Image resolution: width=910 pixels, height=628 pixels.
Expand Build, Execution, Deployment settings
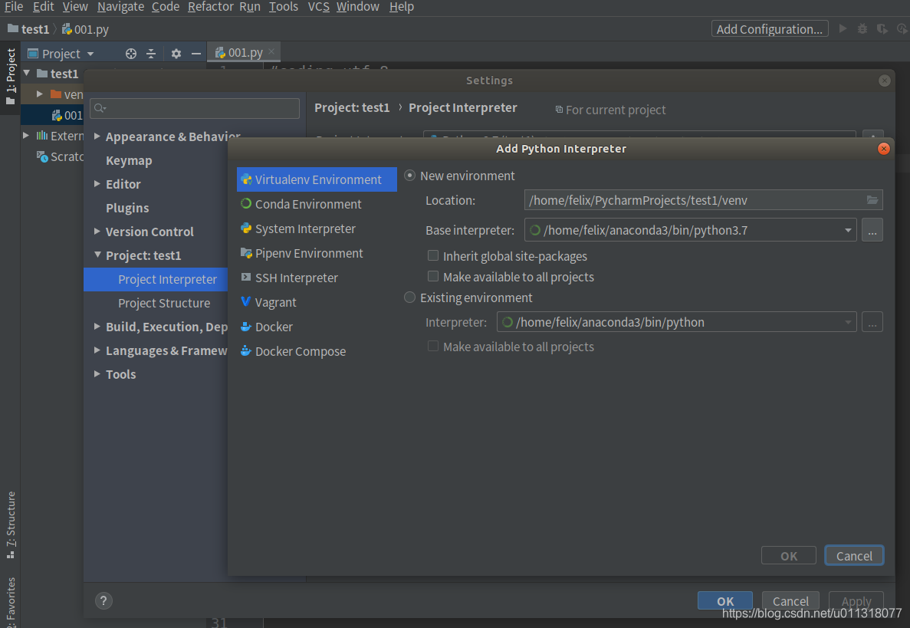point(97,326)
